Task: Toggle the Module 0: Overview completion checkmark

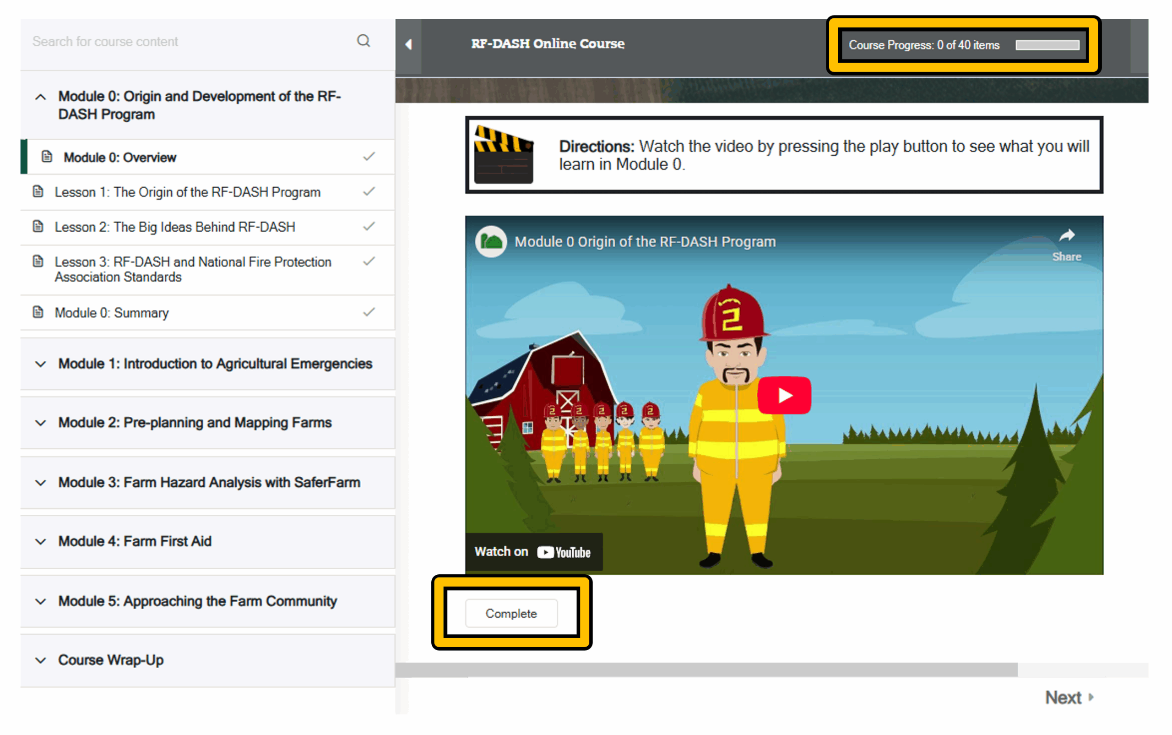Action: (x=369, y=157)
